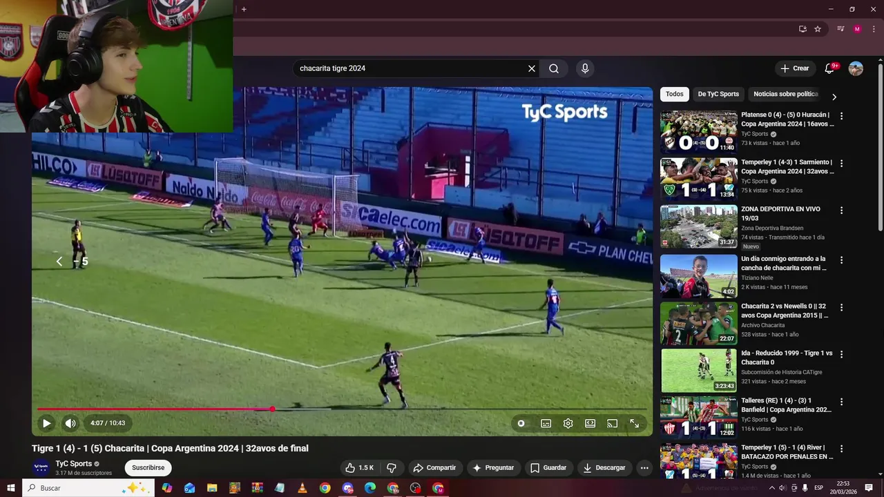Open the Windows notification center
This screenshot has width=884, height=497.
click(x=869, y=488)
